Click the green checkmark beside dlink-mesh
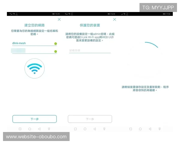This screenshot has height=144, width=180. [55, 43]
